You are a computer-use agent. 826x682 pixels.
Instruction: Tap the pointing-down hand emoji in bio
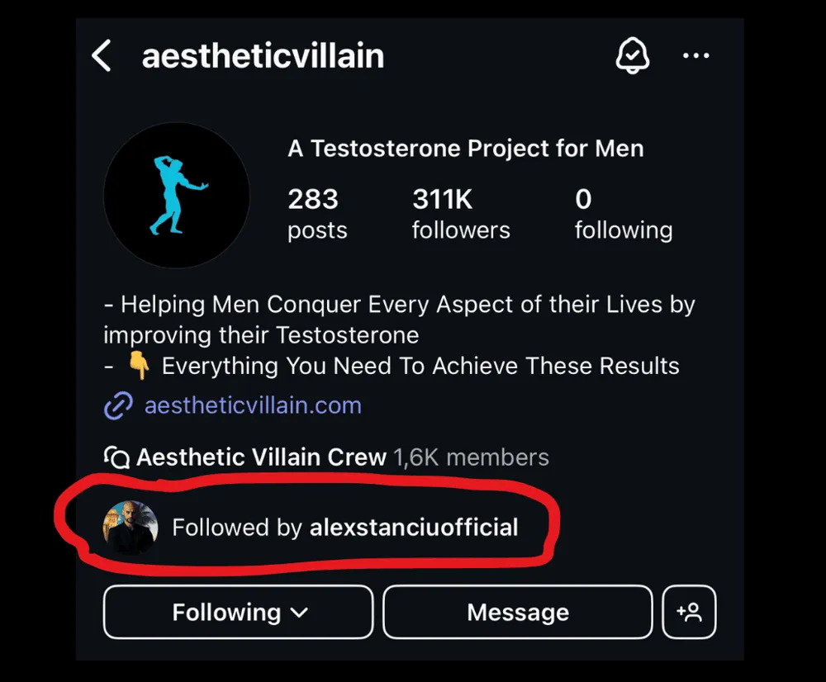coord(139,366)
